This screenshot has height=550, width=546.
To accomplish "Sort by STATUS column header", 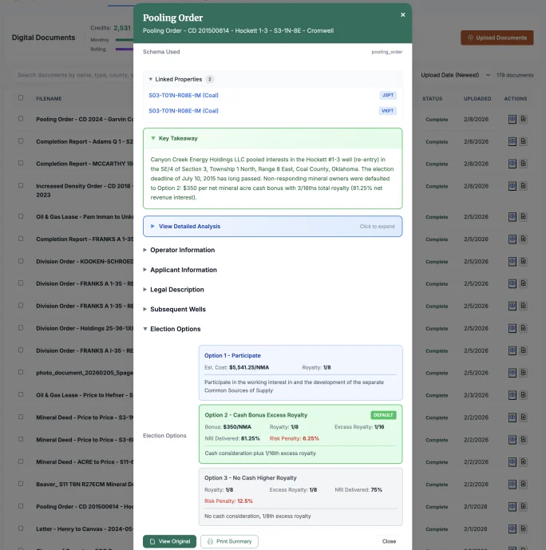I will [x=432, y=98].
